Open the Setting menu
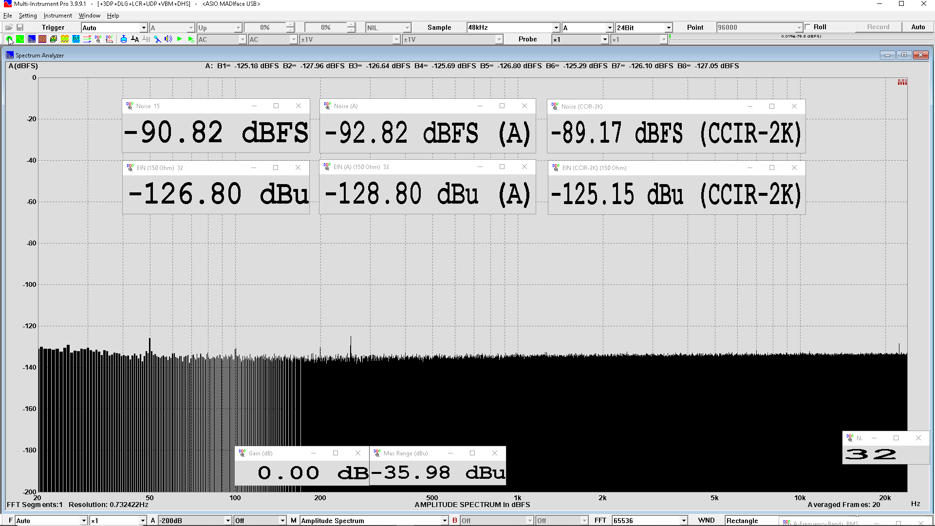This screenshot has width=935, height=526. [x=28, y=16]
